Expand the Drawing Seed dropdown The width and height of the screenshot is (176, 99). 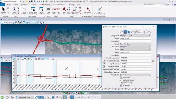pyautogui.click(x=135, y=36)
